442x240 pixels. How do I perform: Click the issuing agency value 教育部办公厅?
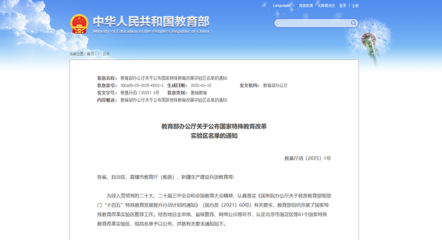pyautogui.click(x=275, y=86)
